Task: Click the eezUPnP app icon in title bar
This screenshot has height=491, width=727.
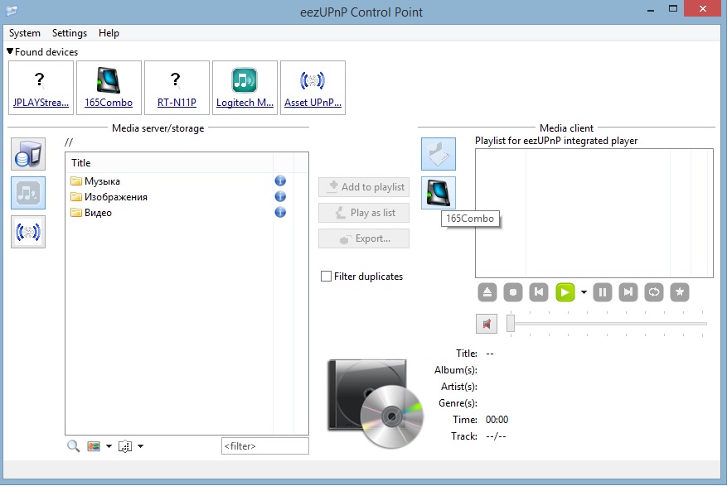Action: click(12, 10)
